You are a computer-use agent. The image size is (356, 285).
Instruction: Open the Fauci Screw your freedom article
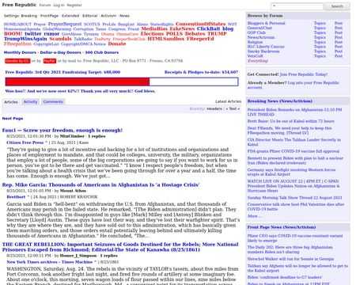(x=62, y=131)
